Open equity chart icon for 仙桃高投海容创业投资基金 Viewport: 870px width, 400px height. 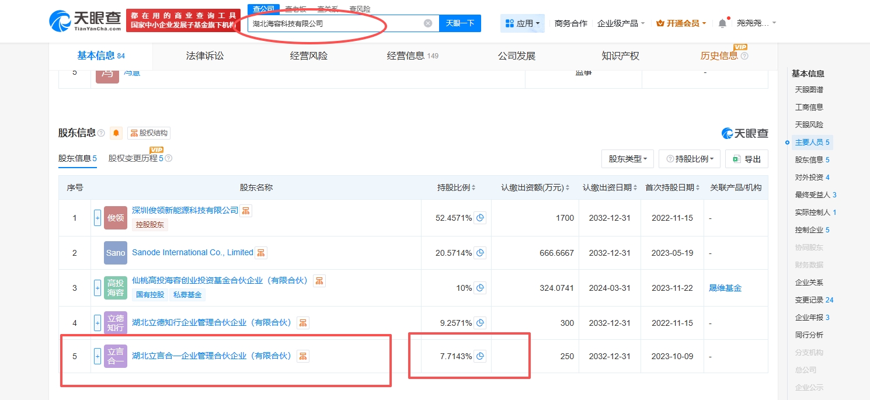tap(319, 281)
